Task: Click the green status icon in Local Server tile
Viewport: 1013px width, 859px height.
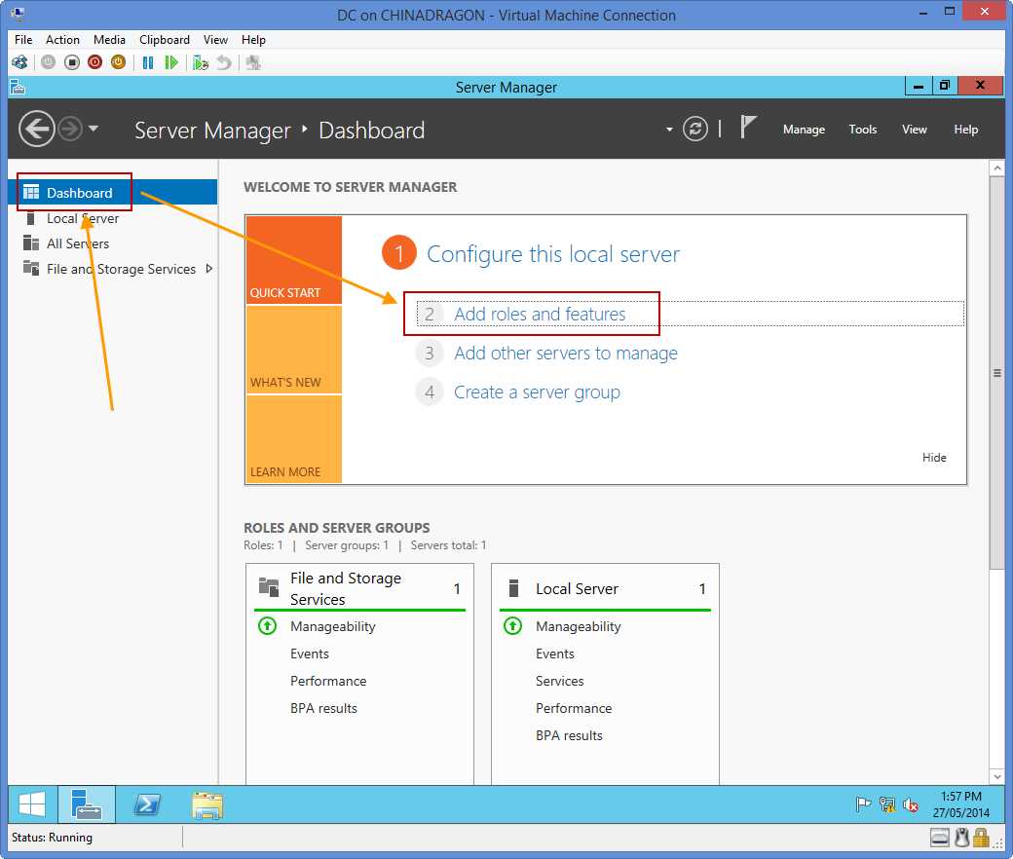Action: [x=512, y=626]
